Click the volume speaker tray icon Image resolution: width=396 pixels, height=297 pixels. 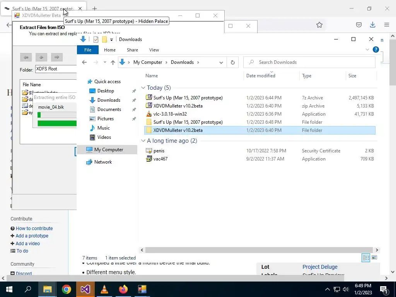click(346, 289)
